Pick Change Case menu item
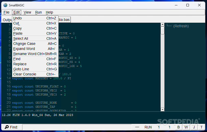Screen dimensions: 207x132 [35, 44]
